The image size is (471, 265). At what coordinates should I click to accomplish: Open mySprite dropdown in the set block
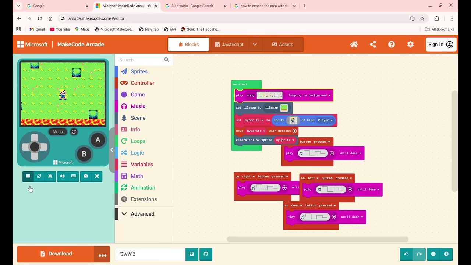tap(255, 120)
